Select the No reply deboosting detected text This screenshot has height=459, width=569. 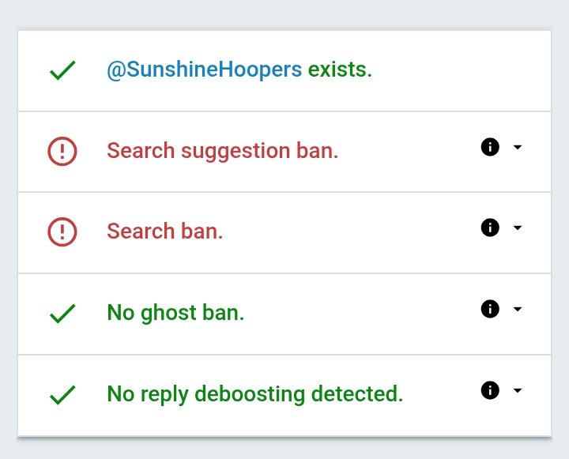click(255, 394)
